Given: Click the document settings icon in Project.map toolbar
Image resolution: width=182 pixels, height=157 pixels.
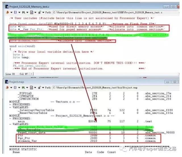Looking at the screenshot, I should (31, 88).
